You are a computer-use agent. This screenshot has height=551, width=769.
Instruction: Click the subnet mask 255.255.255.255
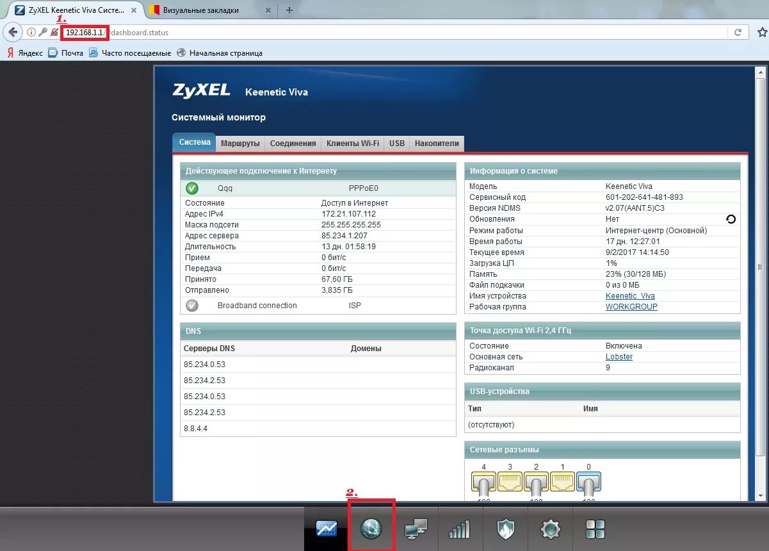point(351,225)
